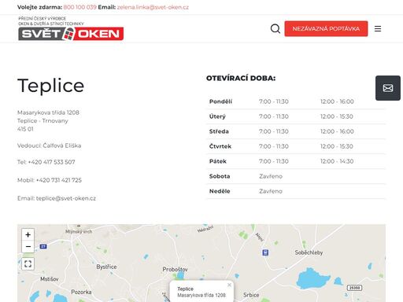Select the Středa row label
Image resolution: width=403 pixels, height=302 pixels.
point(219,131)
